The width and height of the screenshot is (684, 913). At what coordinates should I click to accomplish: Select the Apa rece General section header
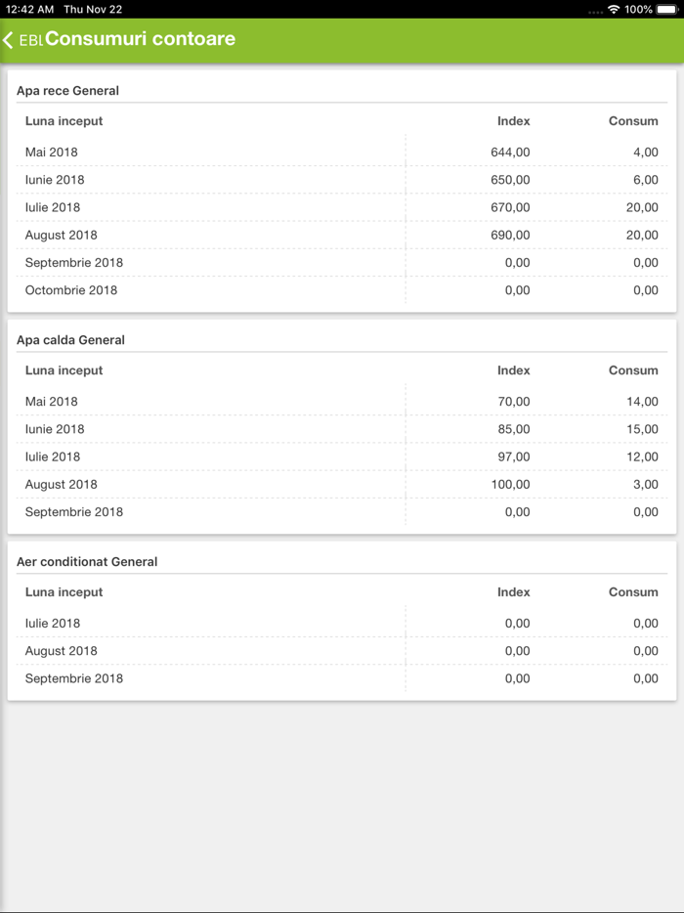click(67, 91)
